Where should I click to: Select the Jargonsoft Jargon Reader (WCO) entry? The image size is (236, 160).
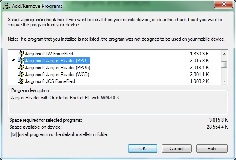(x=57, y=74)
